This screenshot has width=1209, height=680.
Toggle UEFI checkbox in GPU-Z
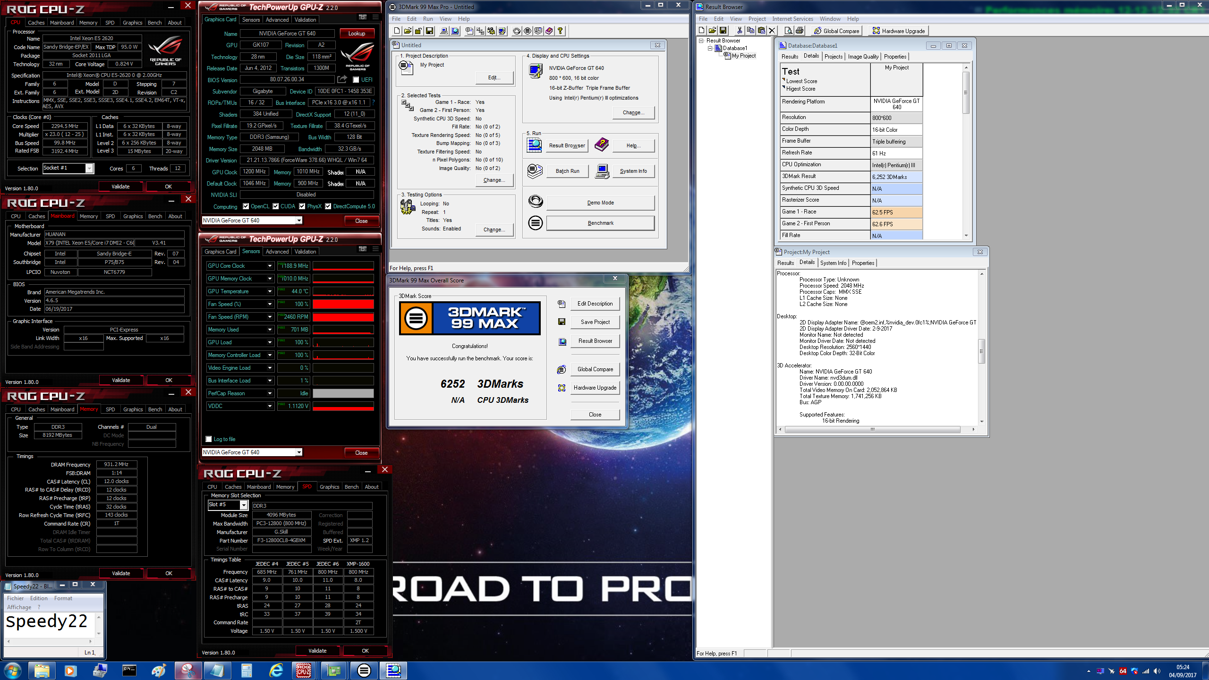pyautogui.click(x=356, y=80)
